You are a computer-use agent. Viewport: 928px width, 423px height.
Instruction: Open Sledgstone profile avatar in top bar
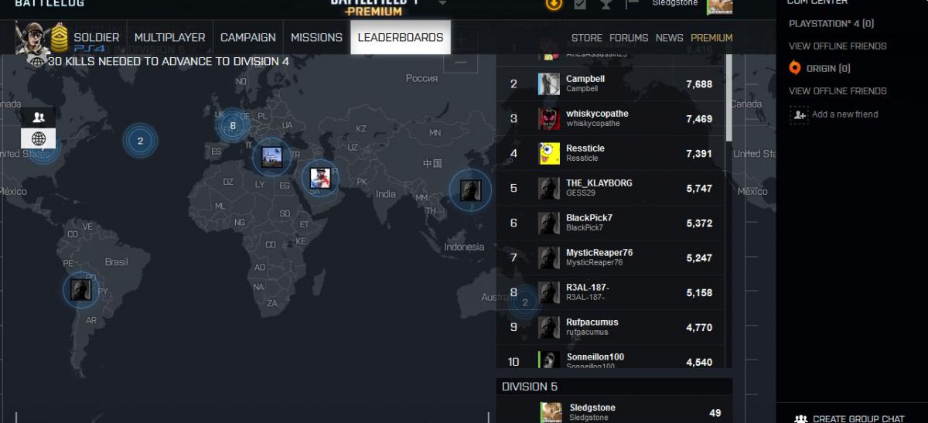point(719,6)
